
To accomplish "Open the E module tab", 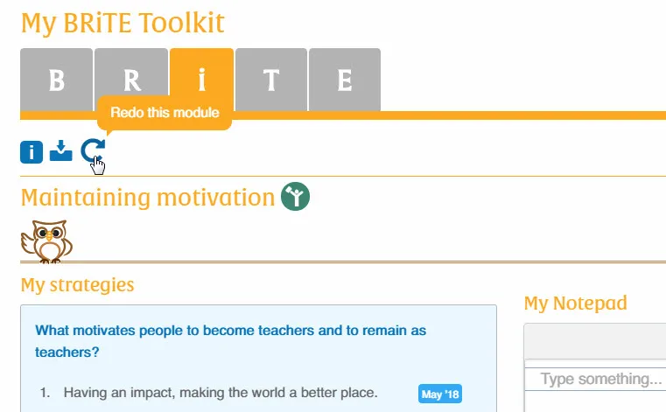I will click(345, 80).
